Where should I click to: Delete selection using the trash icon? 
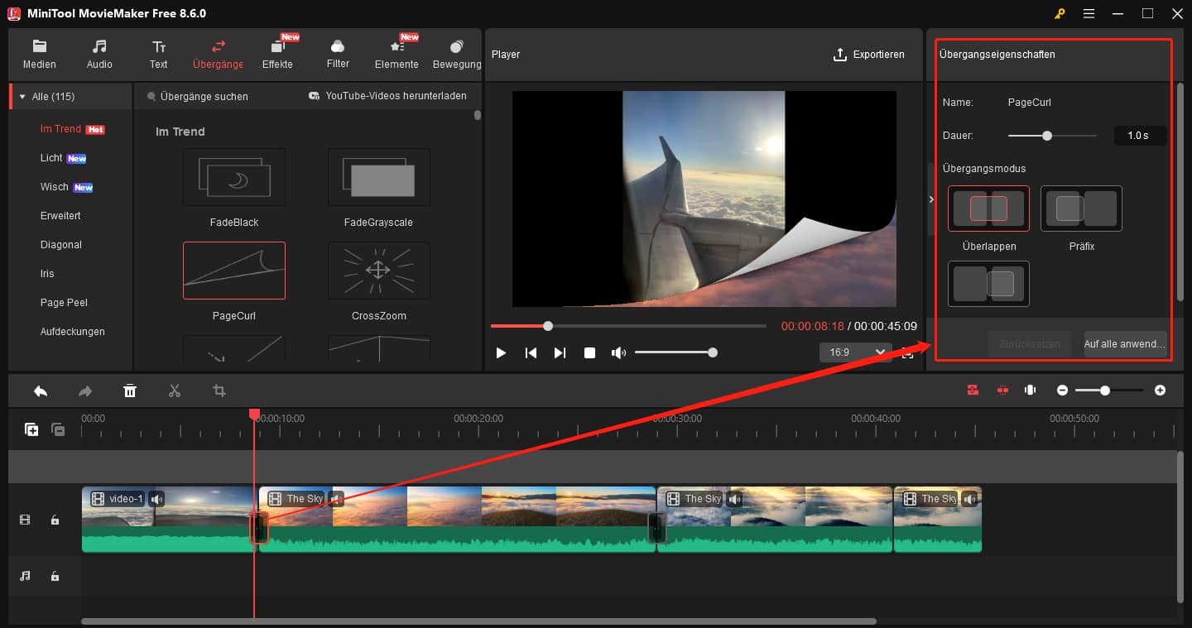(130, 390)
